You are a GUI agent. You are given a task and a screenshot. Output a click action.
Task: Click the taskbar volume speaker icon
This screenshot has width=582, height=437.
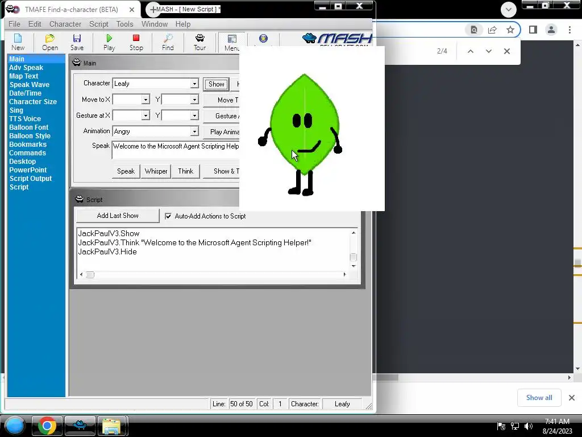(x=529, y=426)
